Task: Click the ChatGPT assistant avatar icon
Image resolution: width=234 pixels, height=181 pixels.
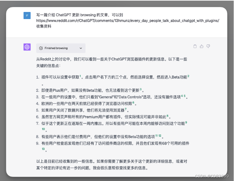Action: click(27, 47)
